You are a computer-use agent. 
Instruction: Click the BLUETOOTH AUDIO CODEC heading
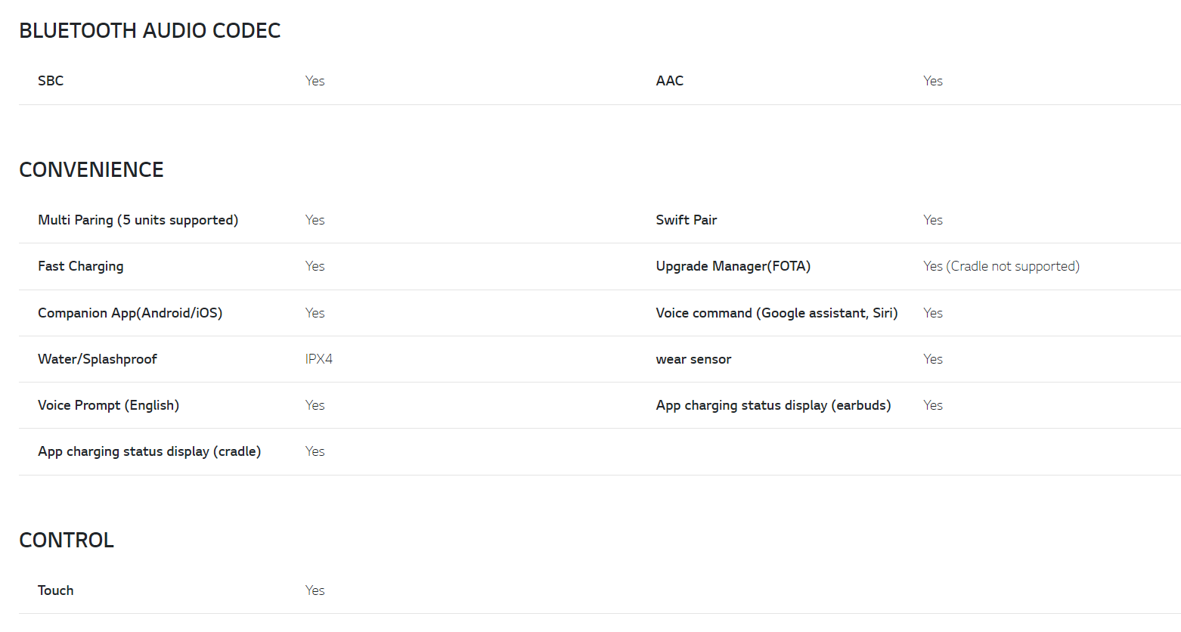coord(150,31)
